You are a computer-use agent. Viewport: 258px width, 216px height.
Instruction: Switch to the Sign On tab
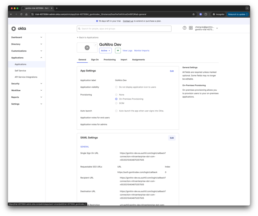tap(95, 60)
